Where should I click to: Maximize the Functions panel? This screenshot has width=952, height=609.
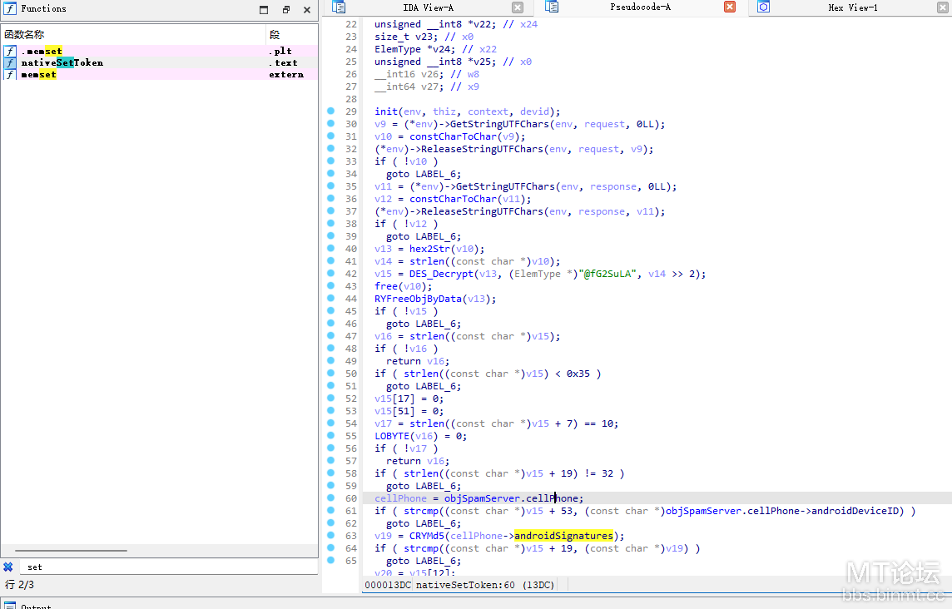pos(264,9)
